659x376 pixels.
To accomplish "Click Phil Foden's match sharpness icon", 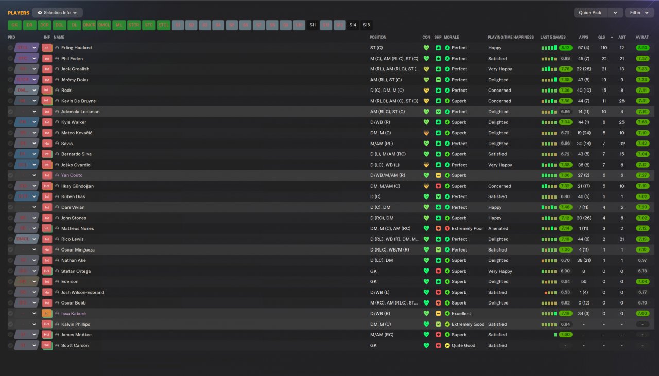I will (x=438, y=59).
